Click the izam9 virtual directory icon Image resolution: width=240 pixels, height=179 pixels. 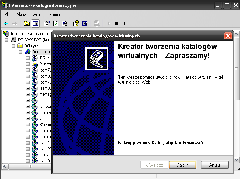point(35,160)
